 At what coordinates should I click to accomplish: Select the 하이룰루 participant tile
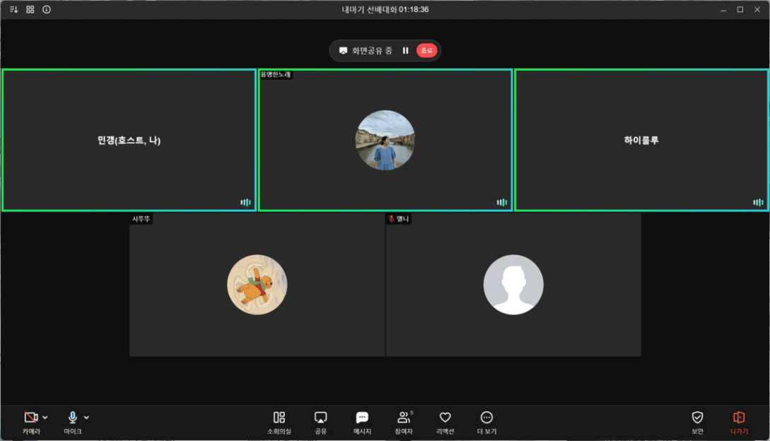click(641, 140)
